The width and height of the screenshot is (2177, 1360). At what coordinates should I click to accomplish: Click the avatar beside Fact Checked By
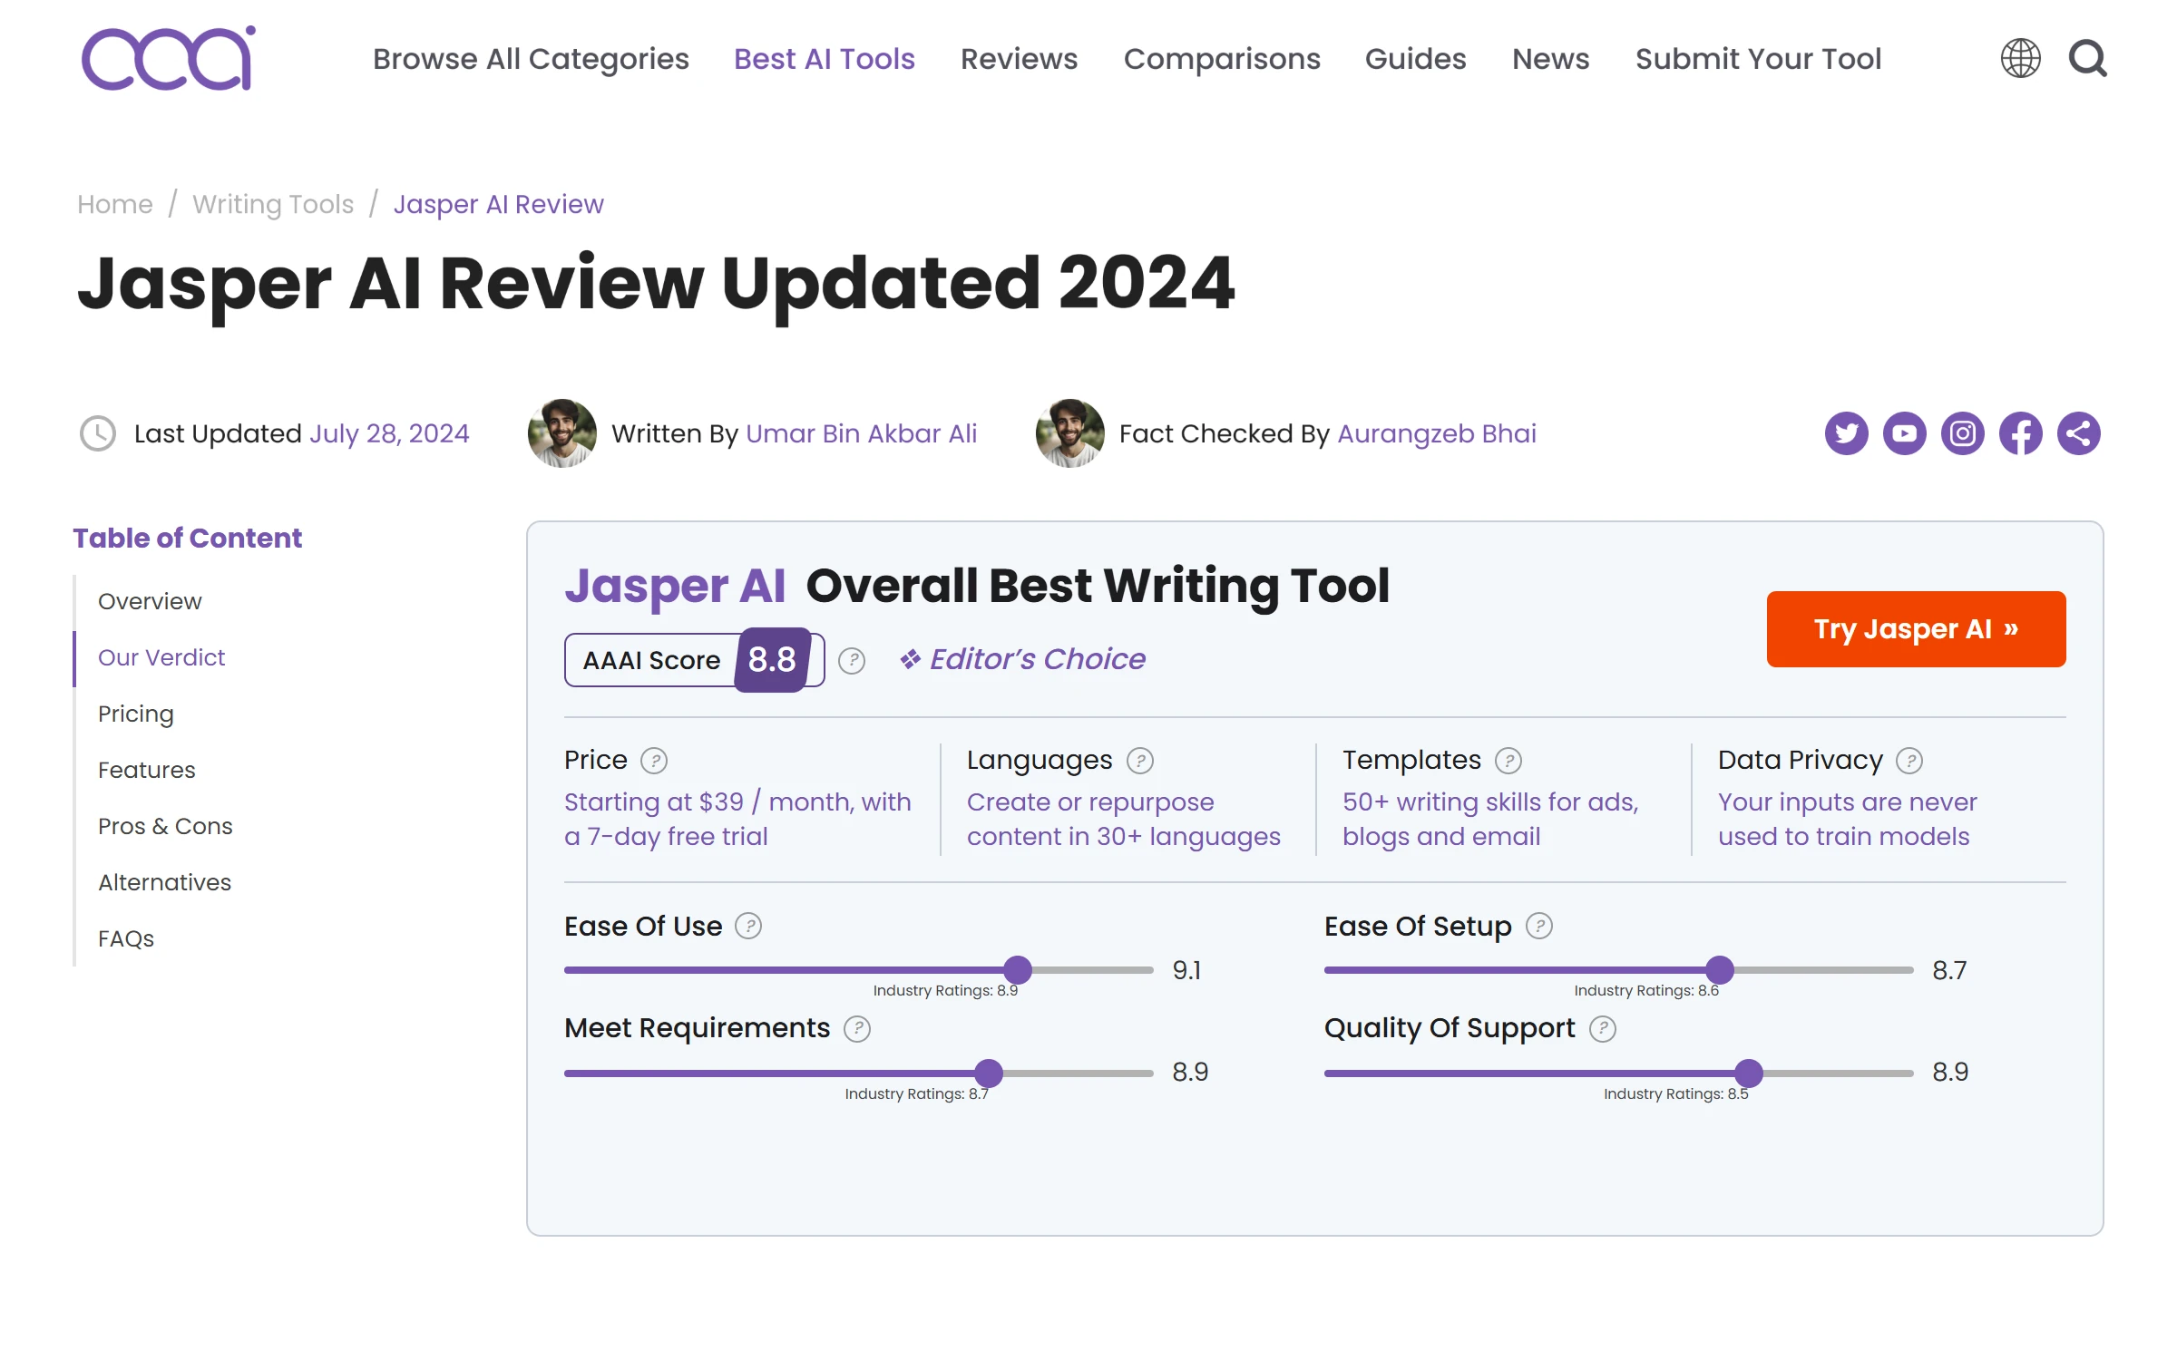pos(1070,433)
